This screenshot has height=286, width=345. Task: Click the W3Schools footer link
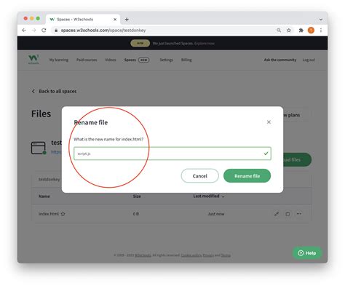143,255
